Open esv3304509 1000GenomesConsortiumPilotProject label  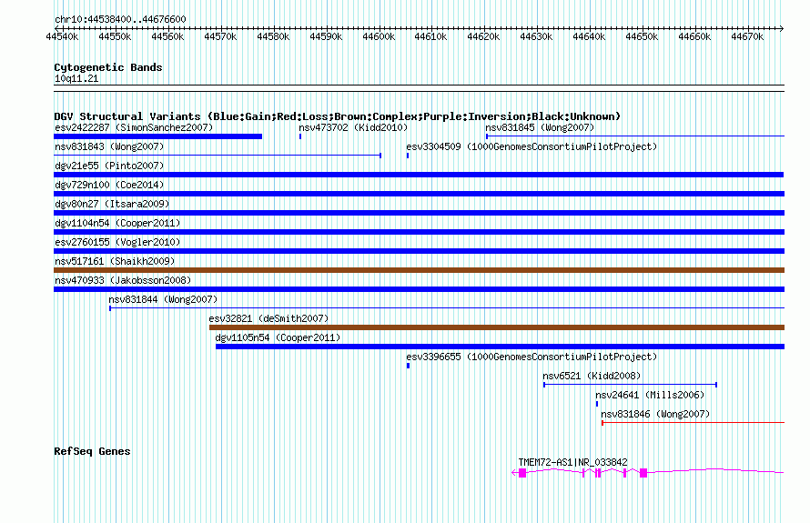[x=532, y=146]
